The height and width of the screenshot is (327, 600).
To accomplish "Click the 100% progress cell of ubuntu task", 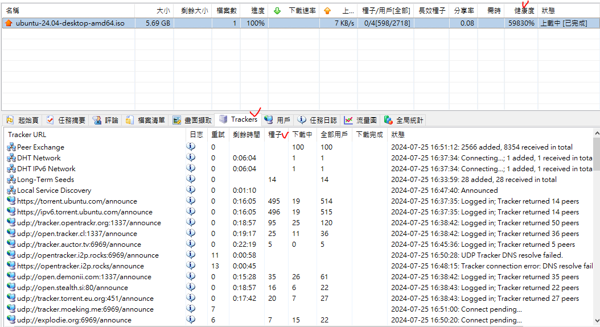I will pyautogui.click(x=255, y=23).
